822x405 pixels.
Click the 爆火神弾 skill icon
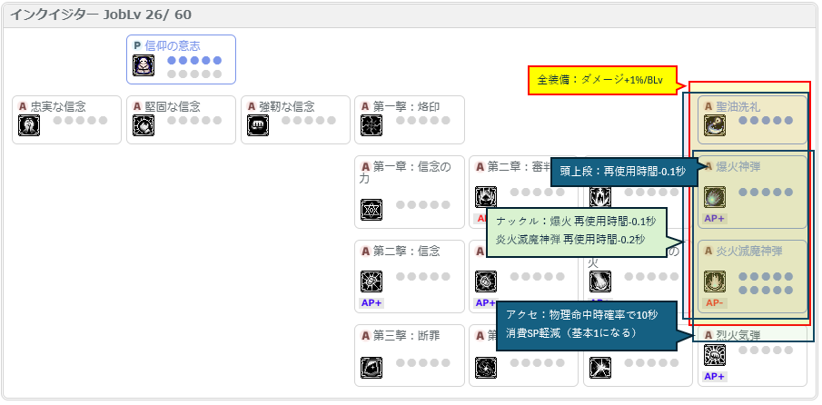[x=715, y=197]
